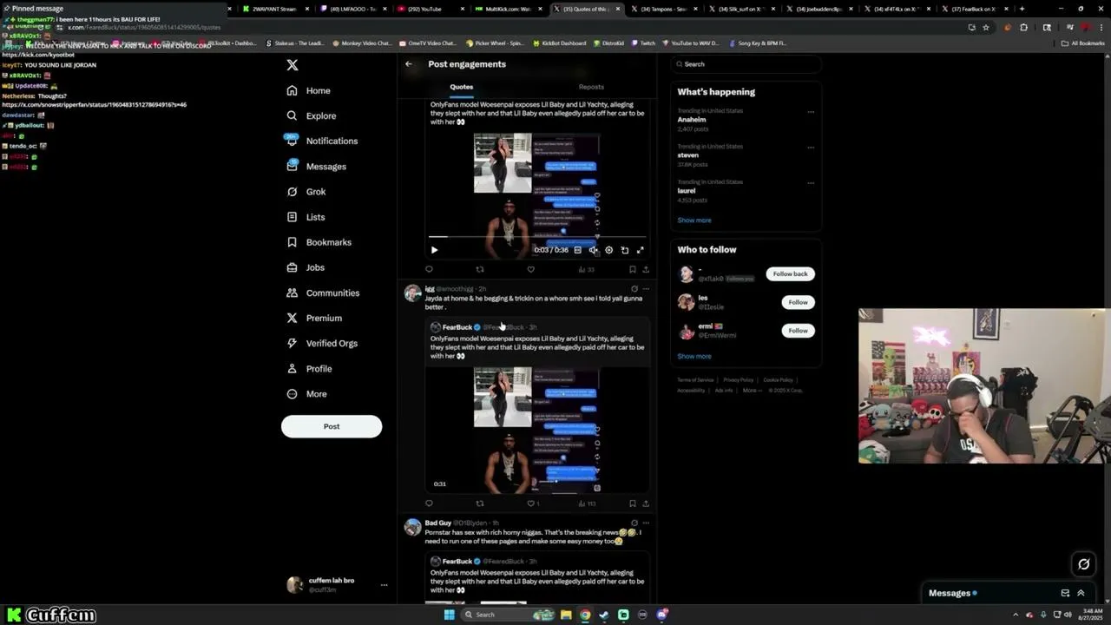Toggle picture-in-picture on first video
The image size is (1111, 625).
[x=624, y=250]
